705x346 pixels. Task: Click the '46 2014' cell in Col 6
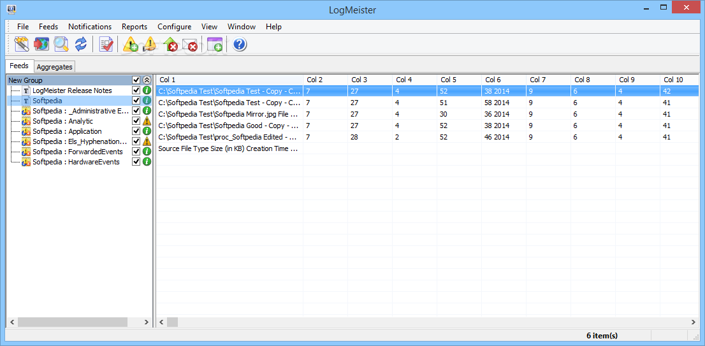point(504,137)
